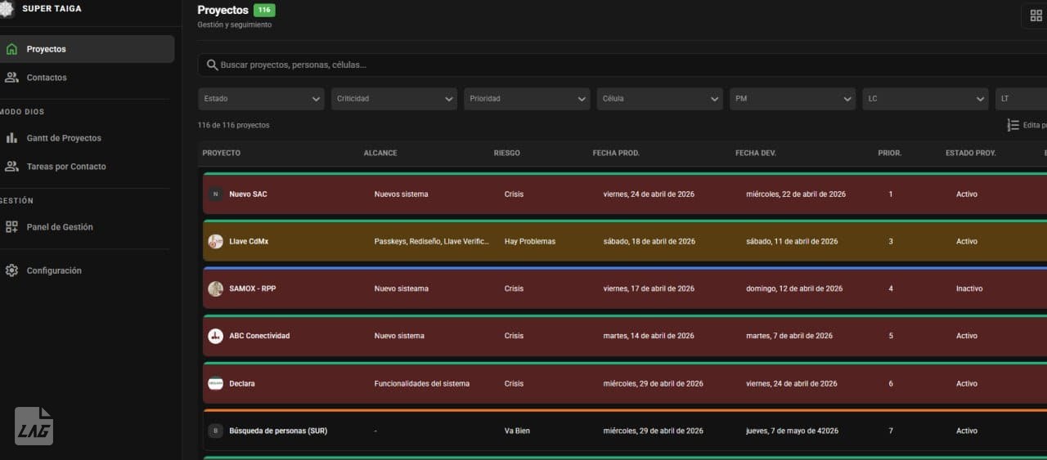1047x460 pixels.
Task: Click the Búsqueda de personas avatar badge
Action: point(215,431)
